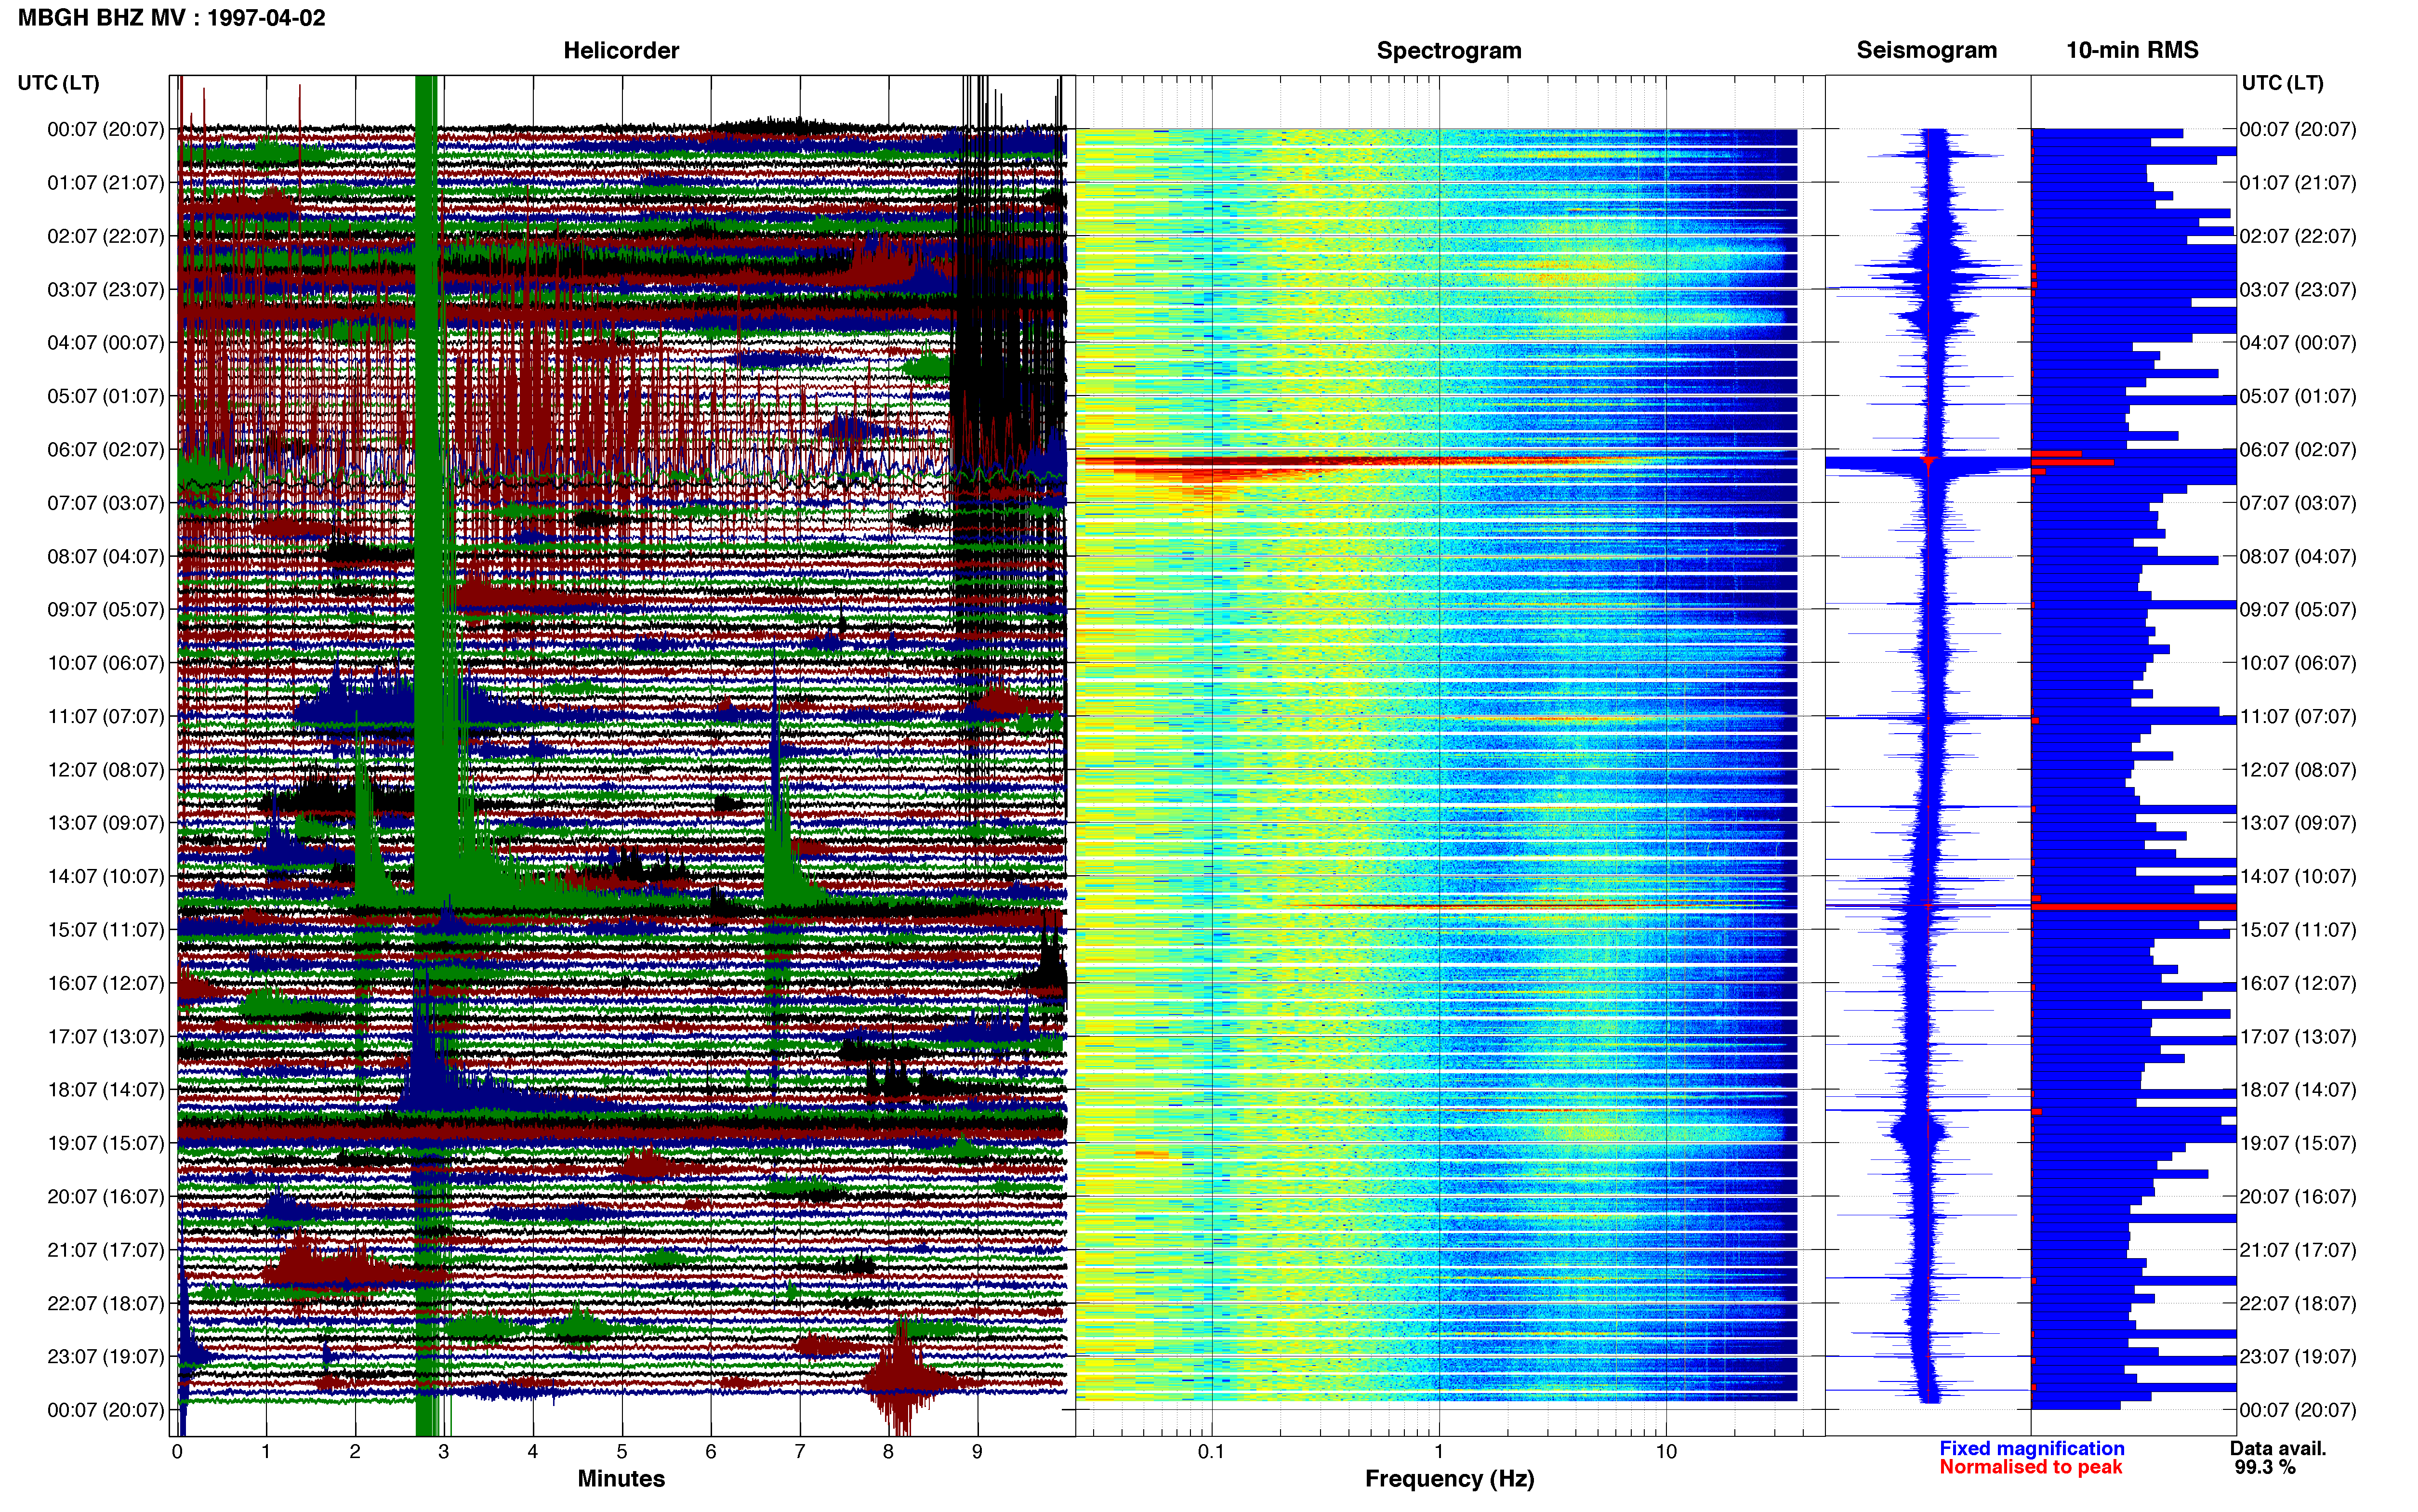The image size is (2418, 1512).
Task: Click minute tick label 9 on helicorder
Action: 977,1451
